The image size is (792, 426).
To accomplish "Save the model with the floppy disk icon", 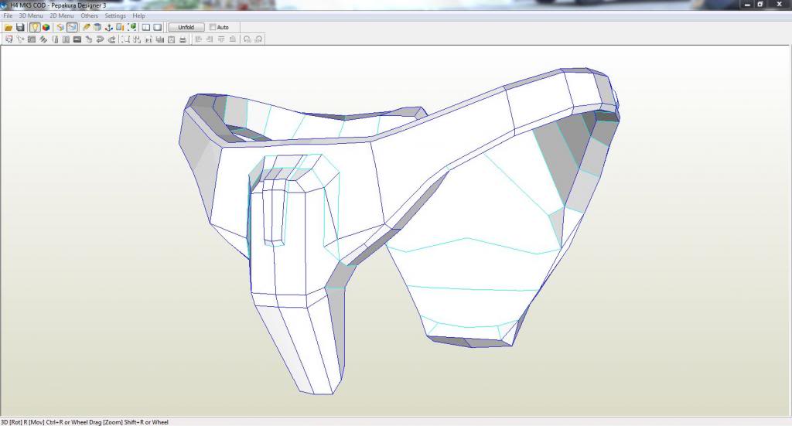I will pos(20,27).
